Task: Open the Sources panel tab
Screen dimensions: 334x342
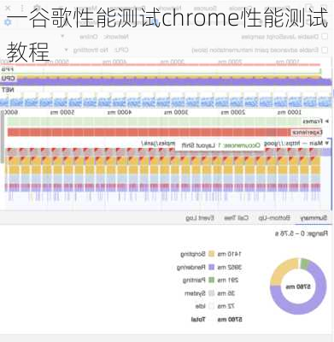Action: click(205, 9)
